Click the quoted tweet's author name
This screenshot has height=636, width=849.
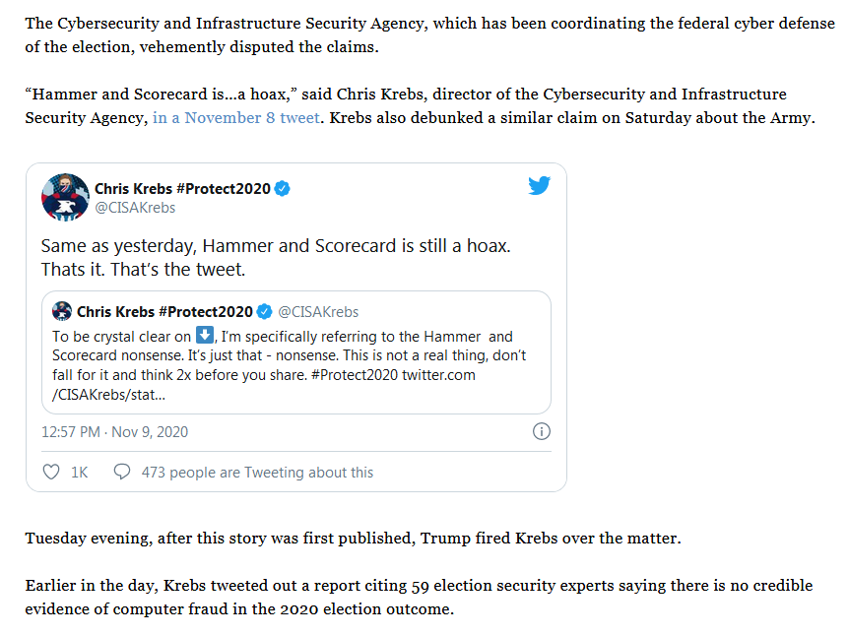[164, 312]
